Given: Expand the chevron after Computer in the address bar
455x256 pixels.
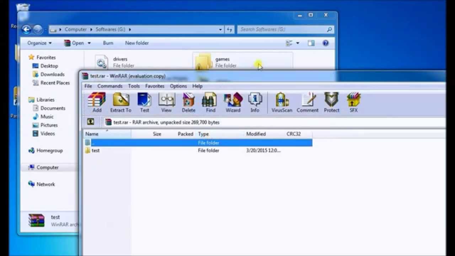Looking at the screenshot, I should [91, 30].
